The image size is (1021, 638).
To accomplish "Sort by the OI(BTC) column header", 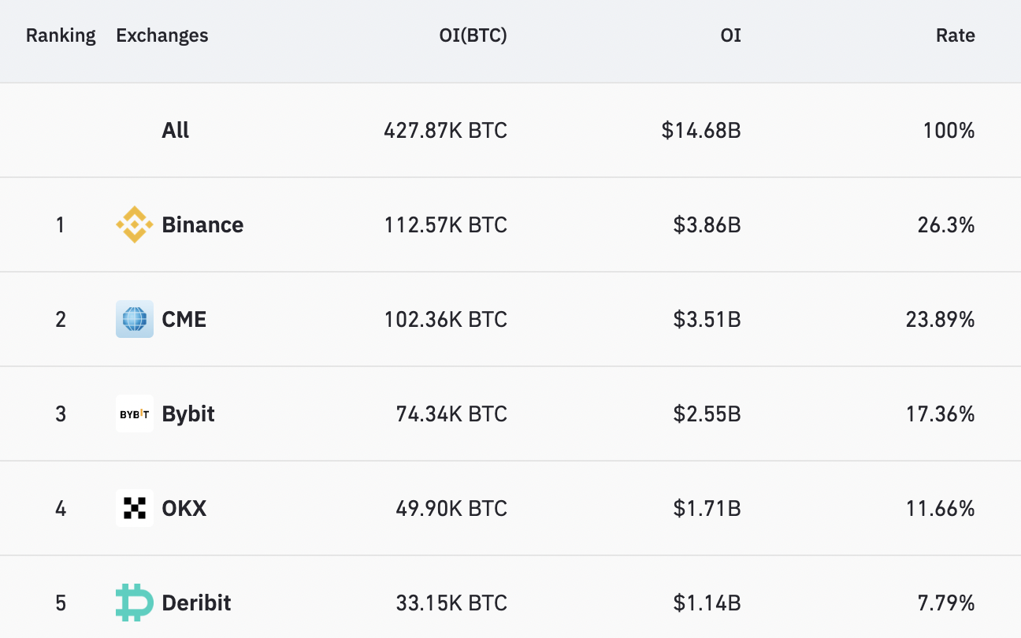I will point(473,35).
